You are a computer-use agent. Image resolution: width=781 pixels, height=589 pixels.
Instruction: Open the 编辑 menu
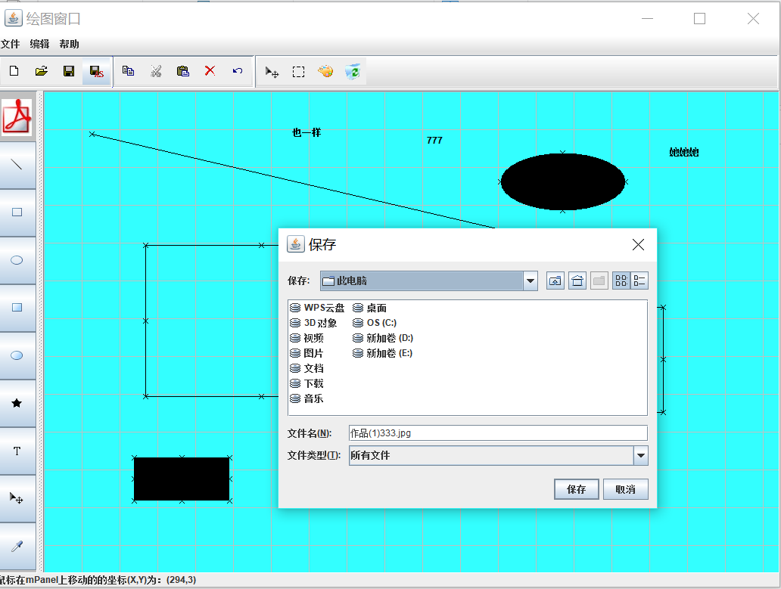point(39,45)
